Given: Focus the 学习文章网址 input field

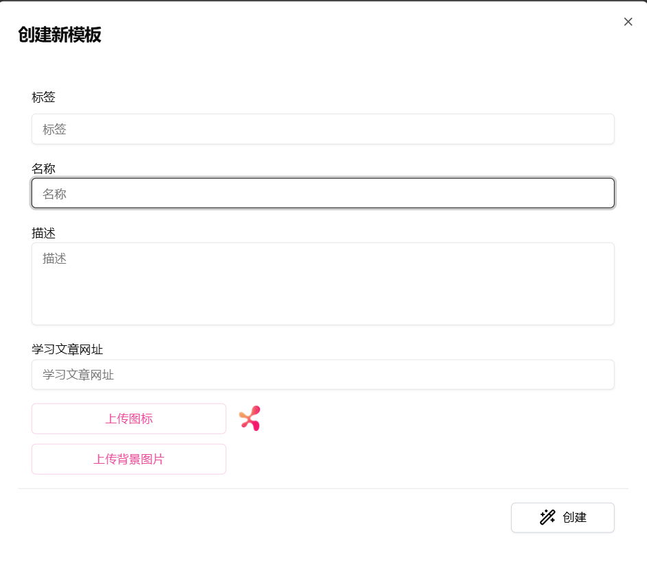Looking at the screenshot, I should (322, 375).
